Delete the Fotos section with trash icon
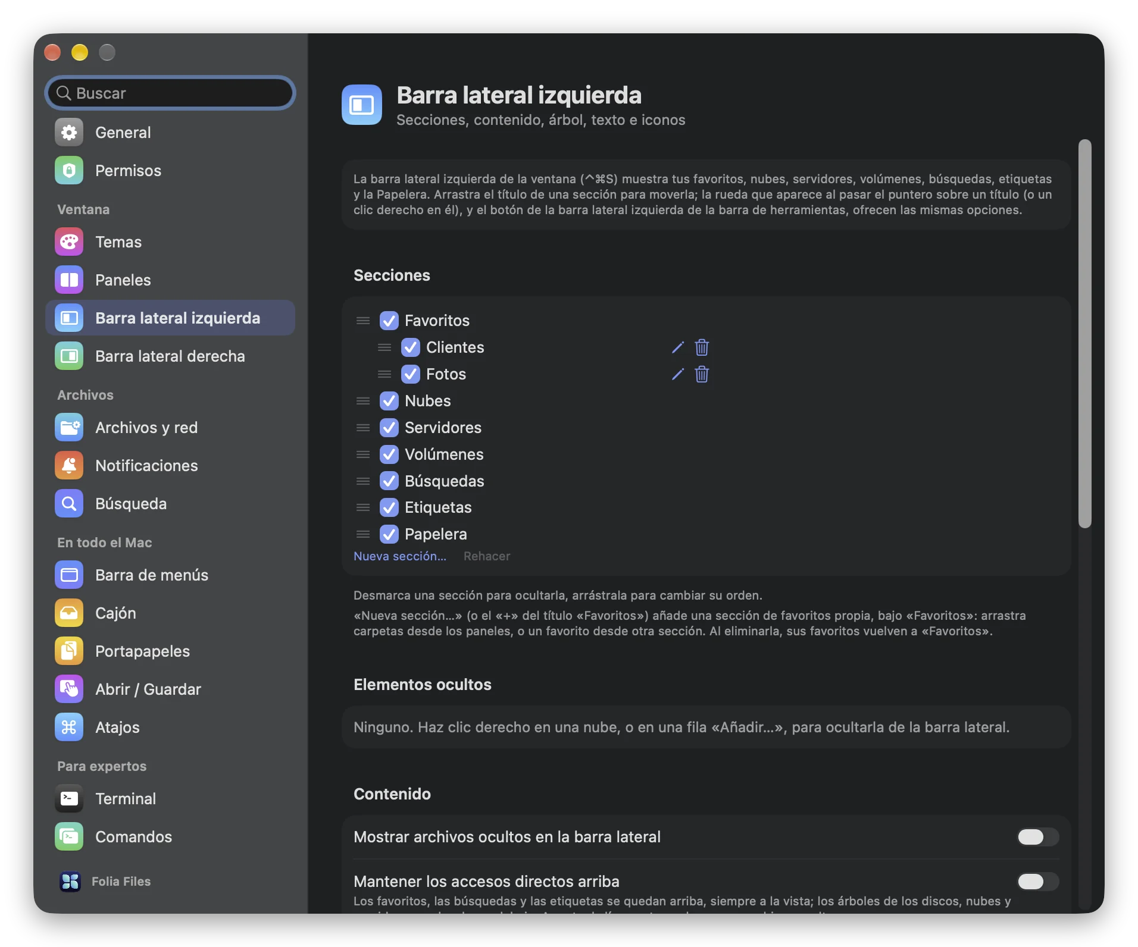Image resolution: width=1138 pixels, height=947 pixels. [x=702, y=374]
